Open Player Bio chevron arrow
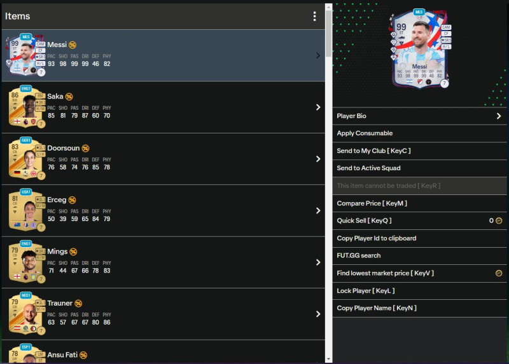509x364 pixels. [499, 116]
